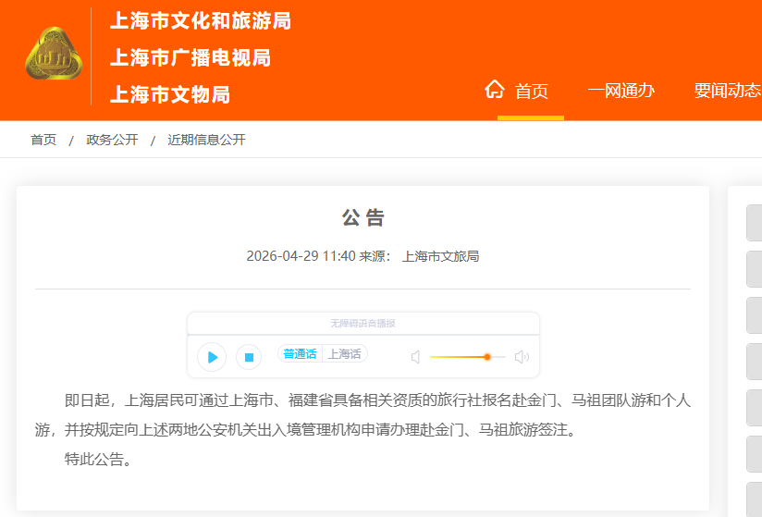Click the first gray sidebar item box
The image size is (762, 517).
click(754, 223)
